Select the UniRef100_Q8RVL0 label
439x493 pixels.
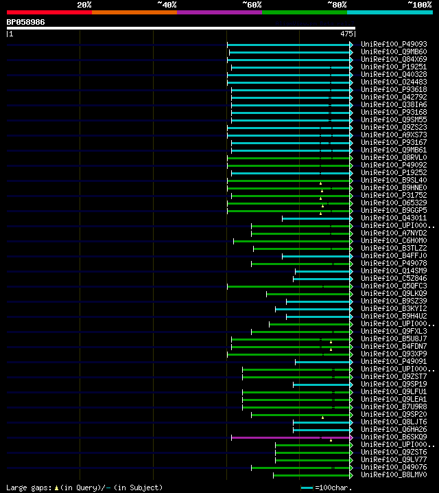394,157
